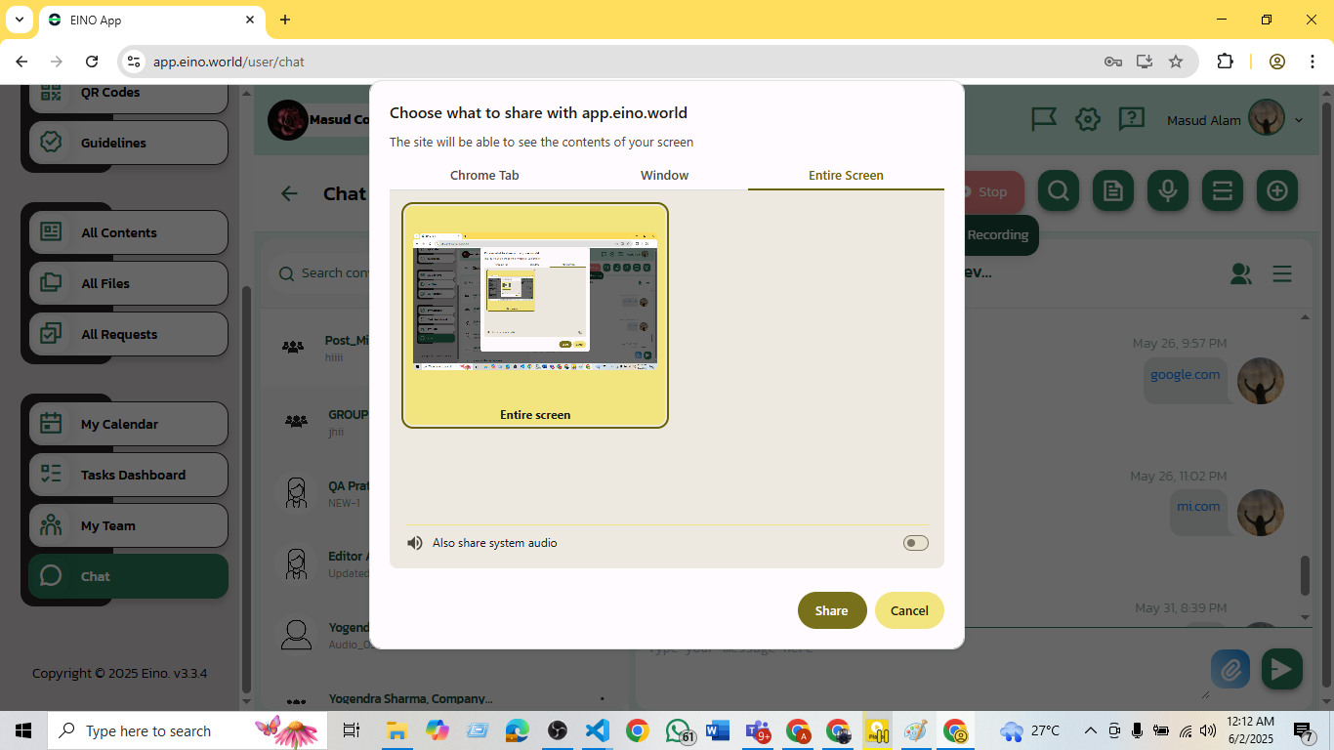Reload the page in Chrome
The height and width of the screenshot is (750, 1334).
point(92,62)
